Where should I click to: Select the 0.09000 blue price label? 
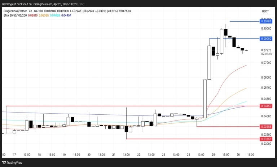[266, 39]
